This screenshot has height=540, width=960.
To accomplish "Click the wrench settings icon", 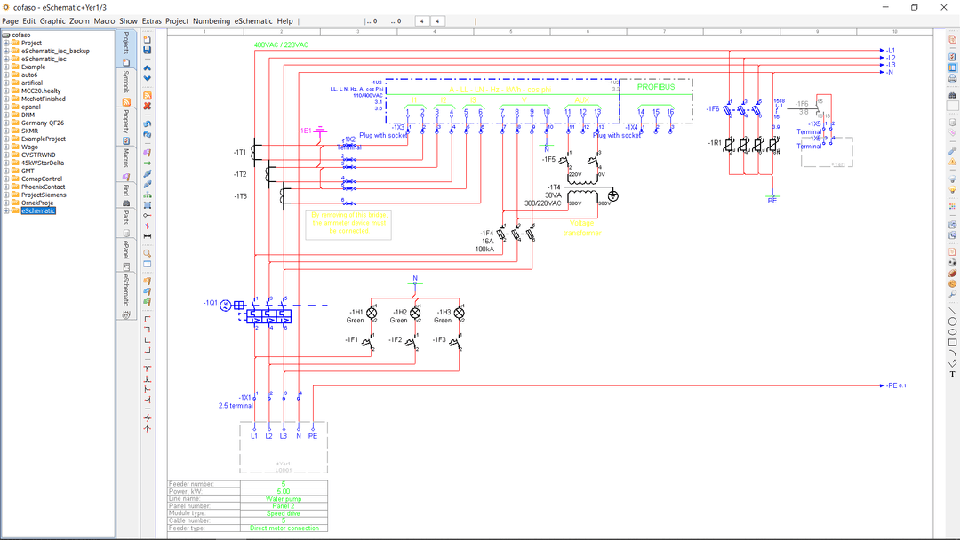I will click(952, 150).
